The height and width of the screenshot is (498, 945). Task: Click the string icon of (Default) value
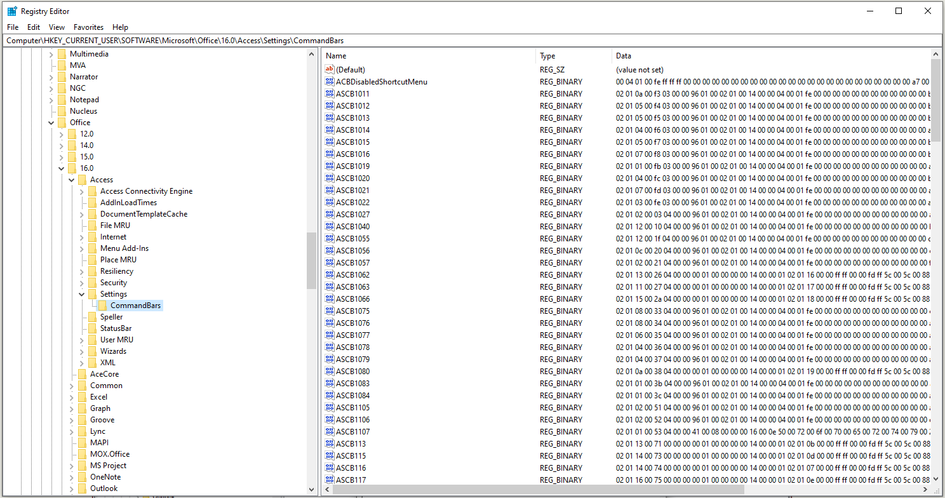[x=329, y=69]
